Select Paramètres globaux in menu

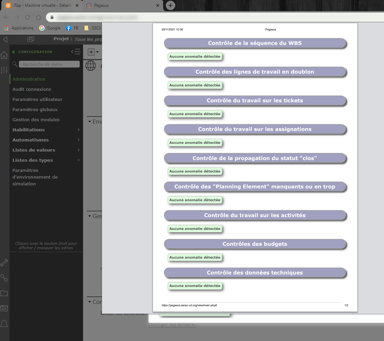35,109
